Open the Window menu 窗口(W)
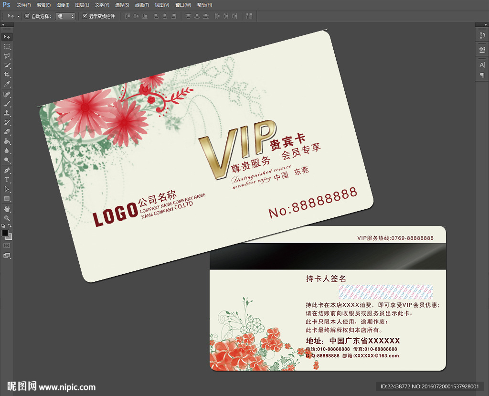The width and height of the screenshot is (489, 396). point(183,5)
